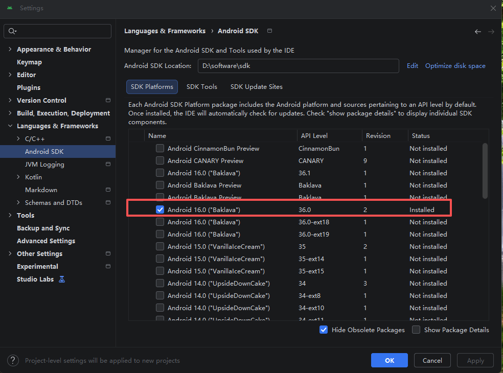Open Plugins settings
The image size is (503, 373).
tap(29, 87)
